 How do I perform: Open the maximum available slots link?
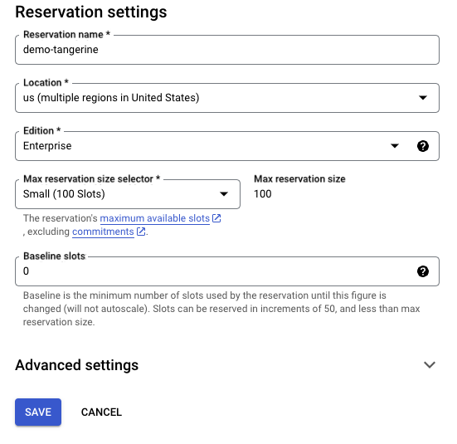tap(155, 218)
